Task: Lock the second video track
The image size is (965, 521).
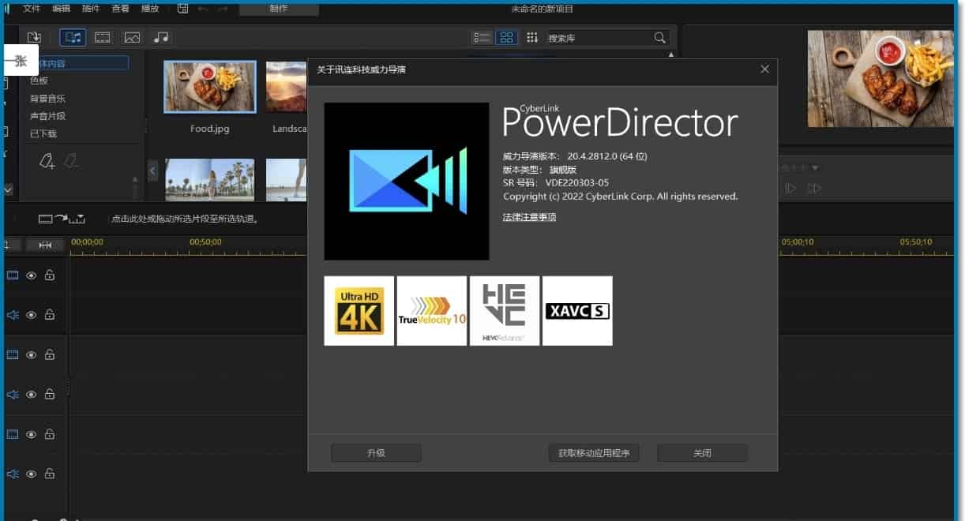Action: point(50,355)
